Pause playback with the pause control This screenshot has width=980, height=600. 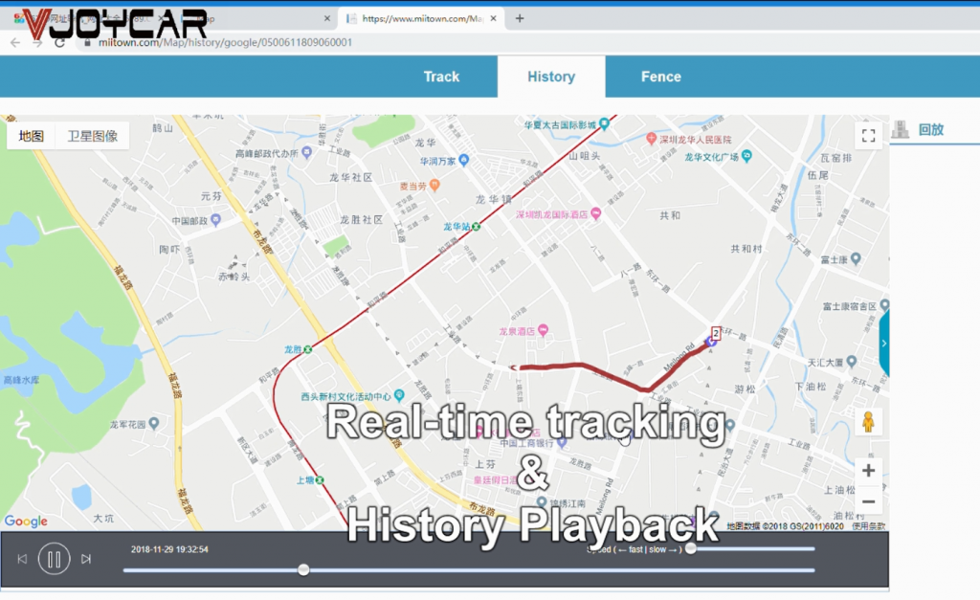pos(54,558)
